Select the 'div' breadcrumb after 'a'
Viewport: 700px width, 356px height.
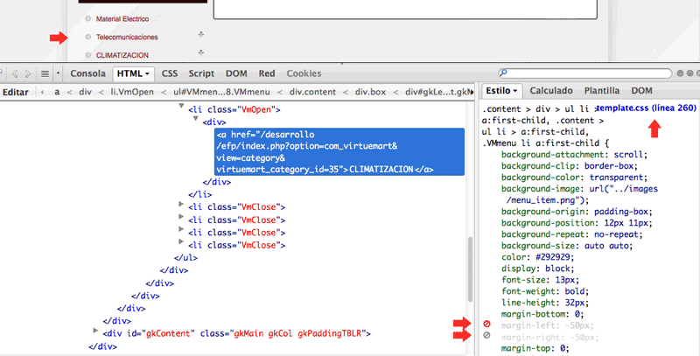tap(85, 92)
